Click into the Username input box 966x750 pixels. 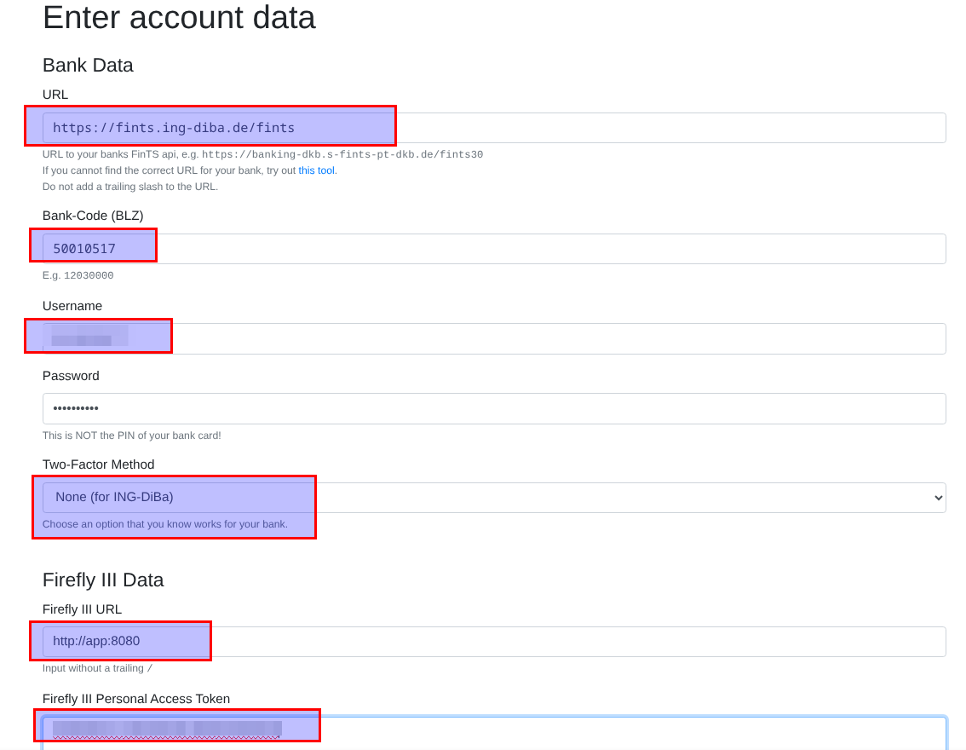(x=494, y=339)
